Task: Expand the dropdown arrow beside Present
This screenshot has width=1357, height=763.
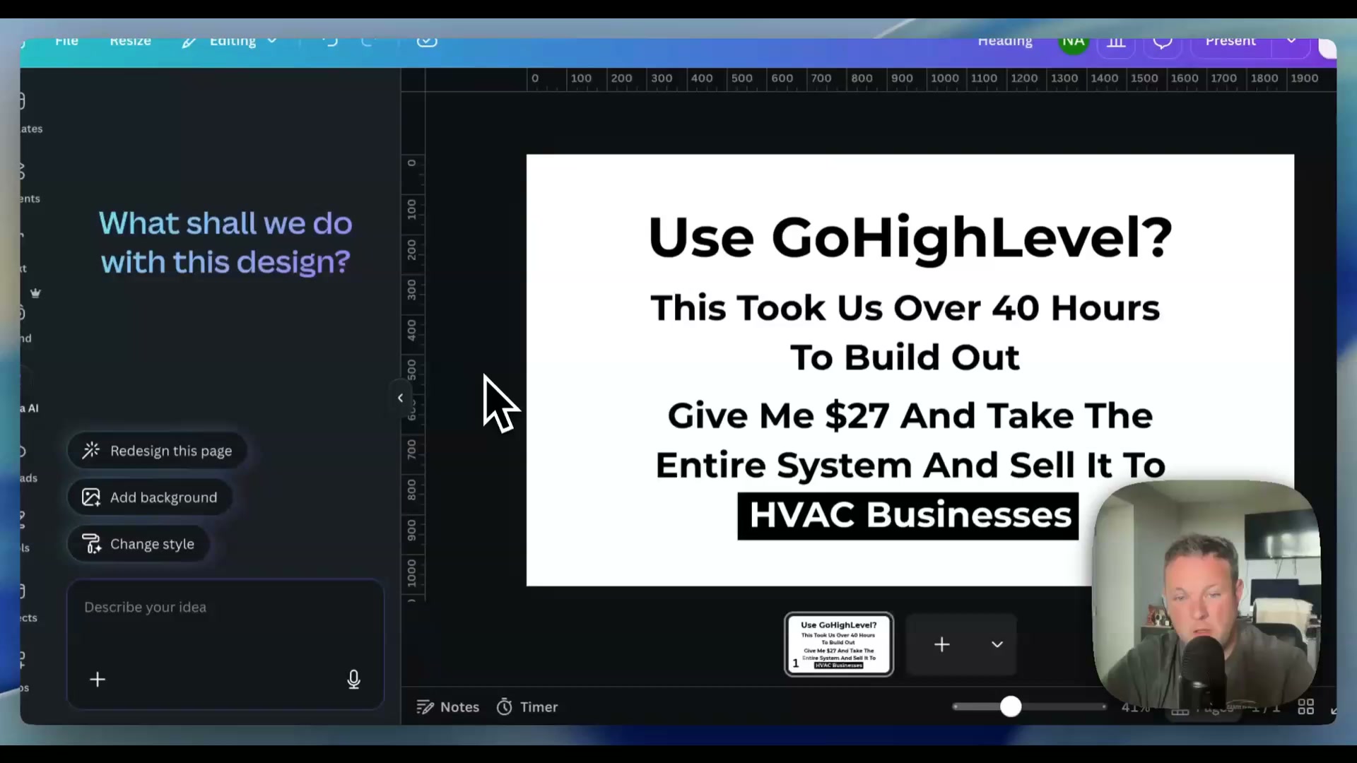Action: pyautogui.click(x=1291, y=42)
